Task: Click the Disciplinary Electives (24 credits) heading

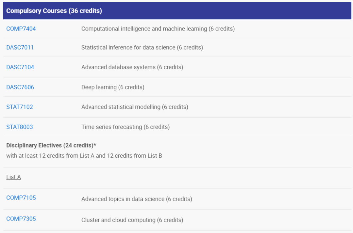Action: click(51, 145)
